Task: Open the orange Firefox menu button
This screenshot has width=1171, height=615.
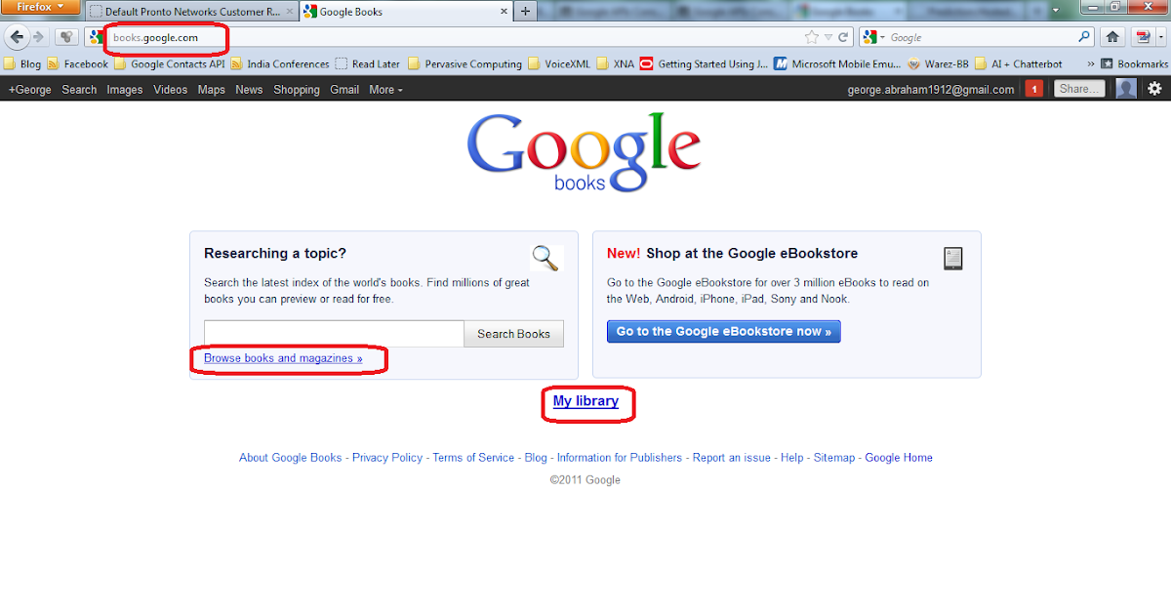Action: pyautogui.click(x=40, y=7)
